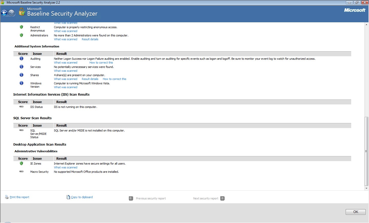Click blue info icon for Services
Viewport: 369px width, 223px height.
pyautogui.click(x=22, y=67)
